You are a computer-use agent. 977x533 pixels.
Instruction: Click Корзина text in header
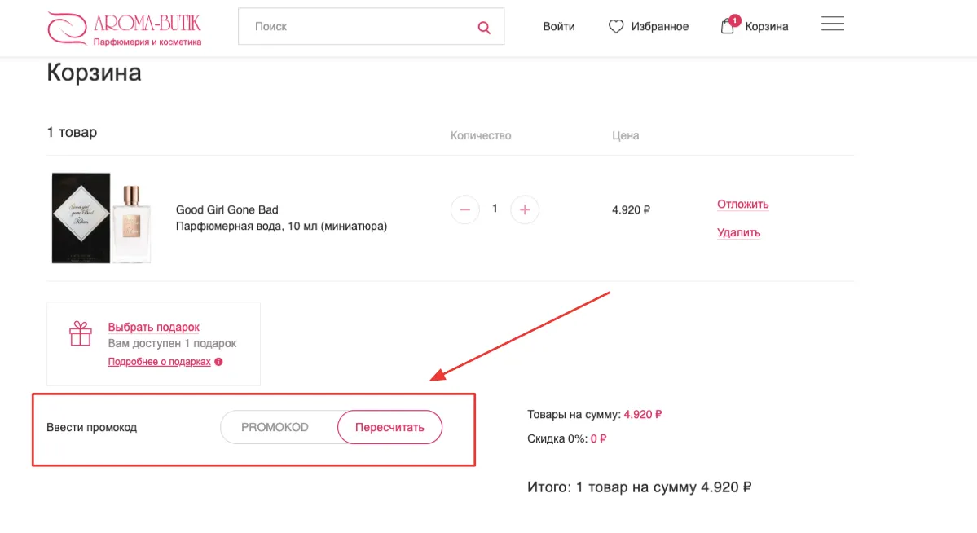point(767,26)
